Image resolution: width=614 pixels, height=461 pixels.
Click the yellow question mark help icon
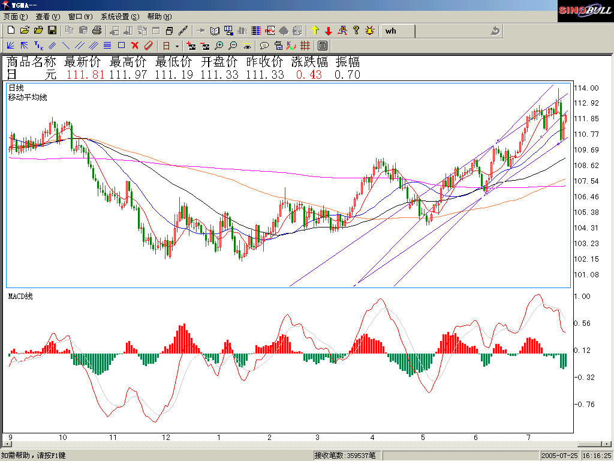(x=356, y=30)
